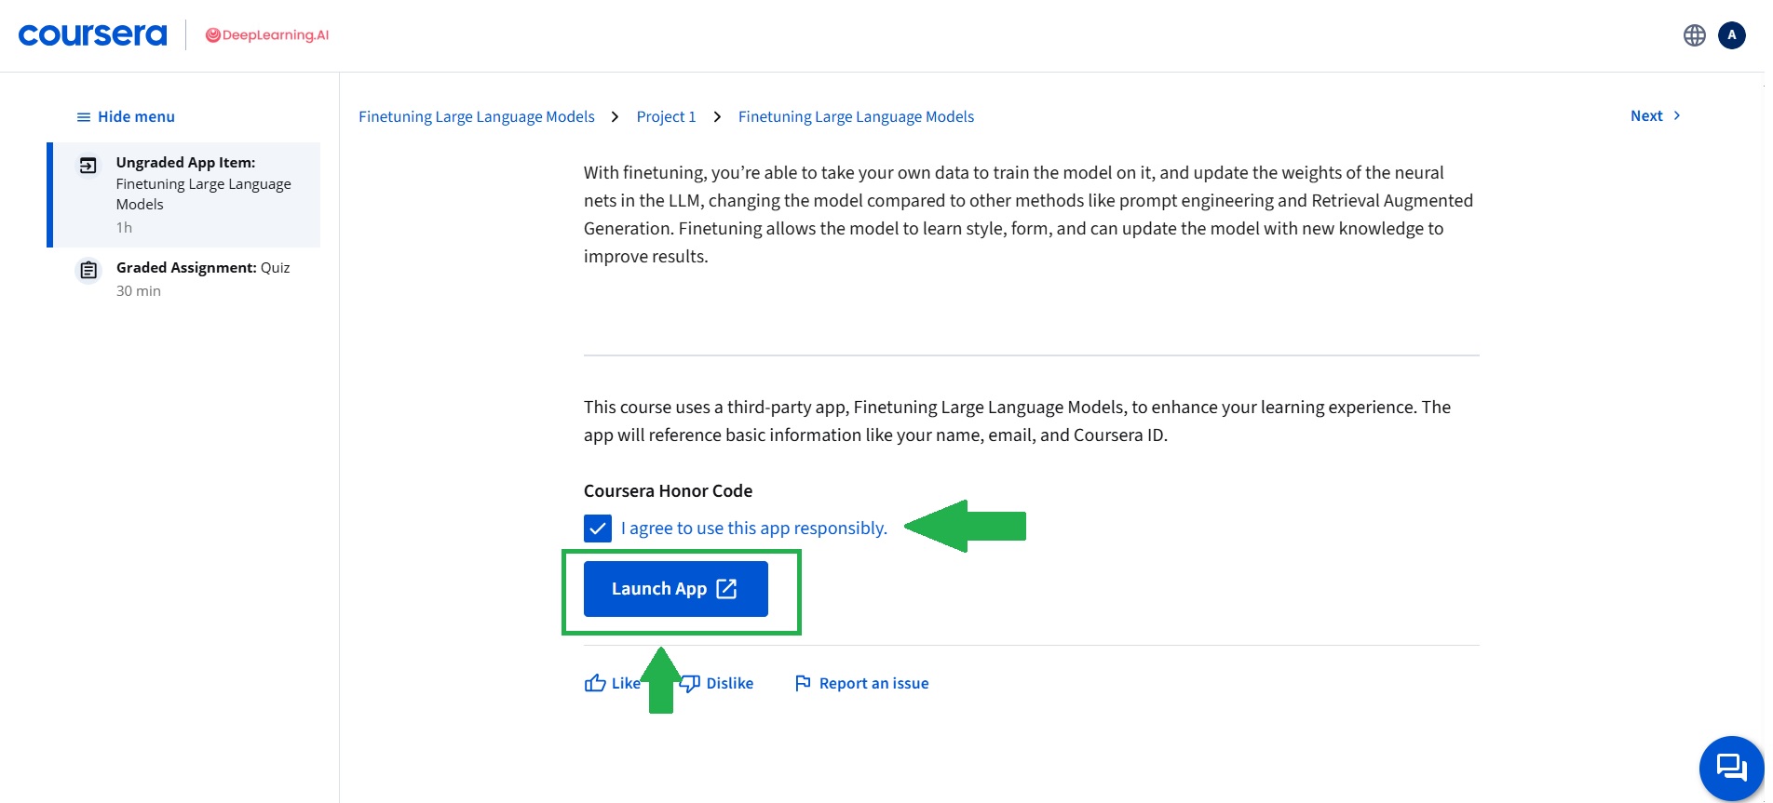Open the user profile avatar
Image resolution: width=1773 pixels, height=803 pixels.
click(1731, 35)
